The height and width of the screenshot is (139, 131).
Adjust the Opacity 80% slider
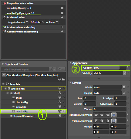pos(109,68)
